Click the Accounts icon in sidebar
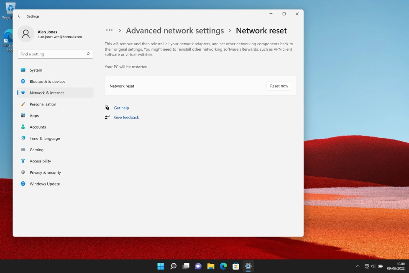Viewport: 409px width, 273px height. (x=23, y=127)
